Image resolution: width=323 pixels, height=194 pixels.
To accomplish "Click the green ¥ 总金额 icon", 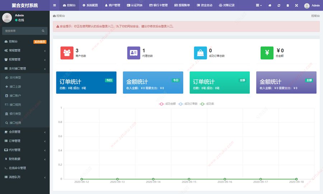I will pyautogui.click(x=267, y=53).
